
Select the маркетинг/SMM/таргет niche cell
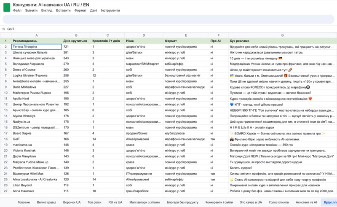[144, 64]
